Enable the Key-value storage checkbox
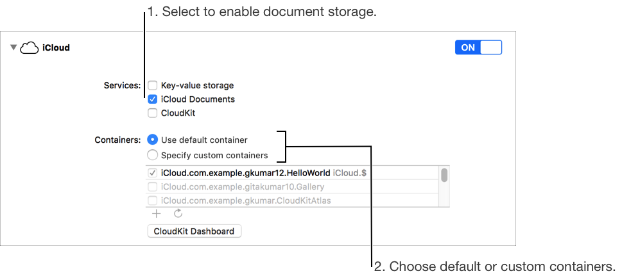This screenshot has width=622, height=278. click(x=153, y=85)
